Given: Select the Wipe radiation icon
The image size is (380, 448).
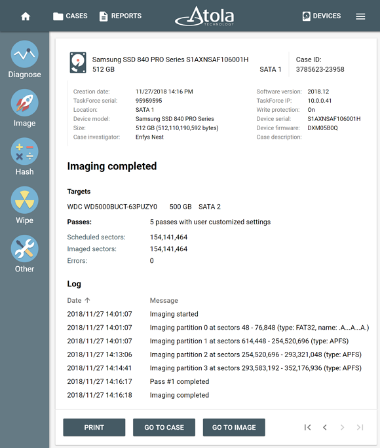Looking at the screenshot, I should pyautogui.click(x=25, y=200).
